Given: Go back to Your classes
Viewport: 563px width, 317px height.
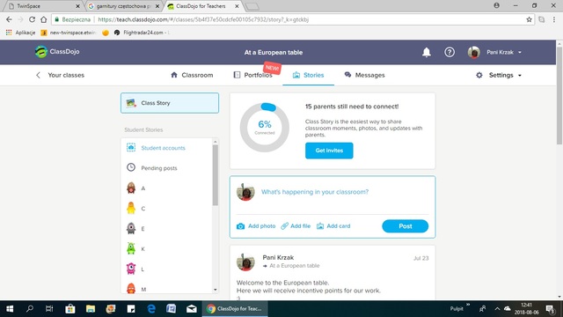Looking at the screenshot, I should coord(60,75).
